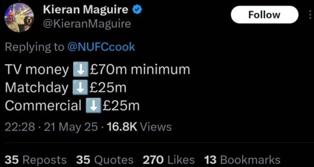Follow Kieran Maguire's account

[x=264, y=15]
